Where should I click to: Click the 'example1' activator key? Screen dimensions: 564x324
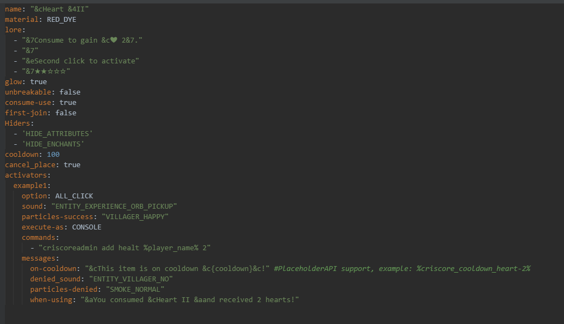click(x=32, y=185)
